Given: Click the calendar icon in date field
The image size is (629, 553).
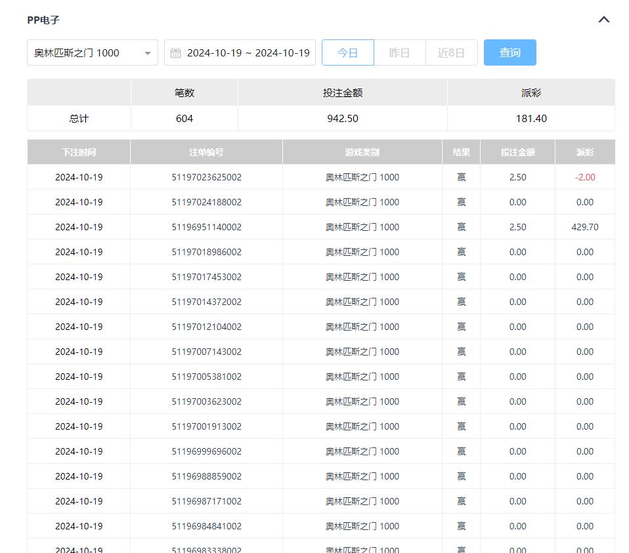Looking at the screenshot, I should [175, 53].
